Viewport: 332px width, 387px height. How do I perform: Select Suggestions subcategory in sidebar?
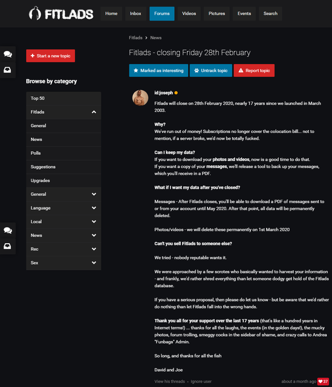pyautogui.click(x=63, y=167)
